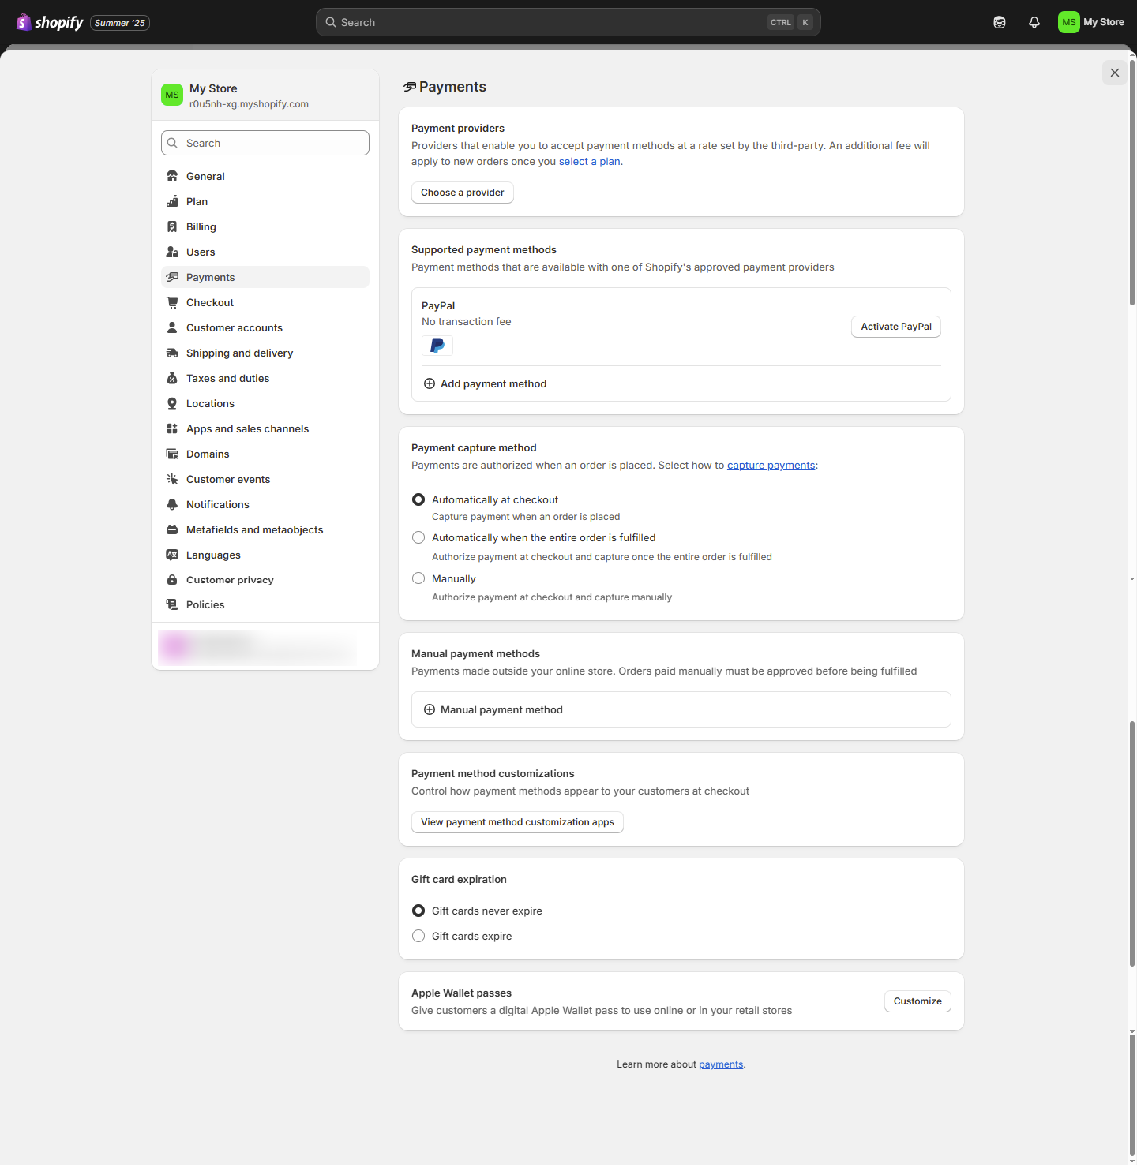Click the Users icon in sidebar
The width and height of the screenshot is (1137, 1167).
point(172,252)
